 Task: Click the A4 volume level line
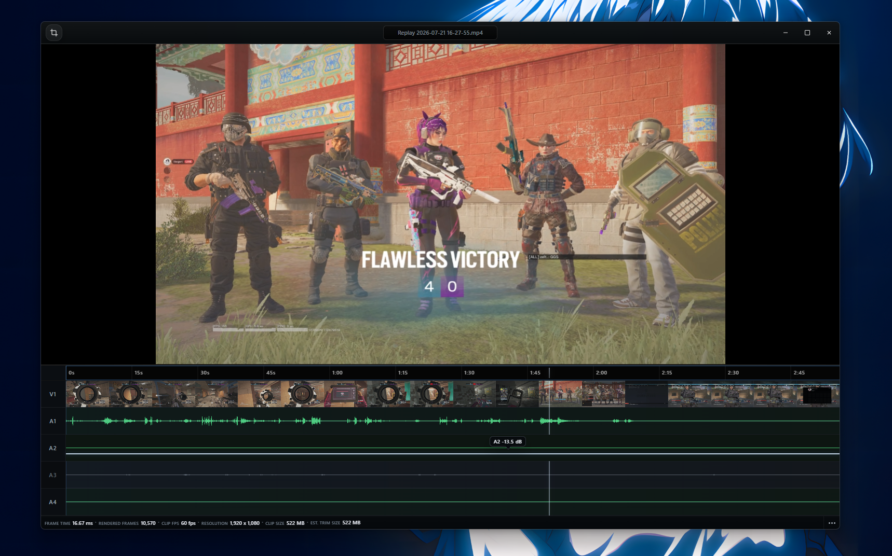click(453, 502)
